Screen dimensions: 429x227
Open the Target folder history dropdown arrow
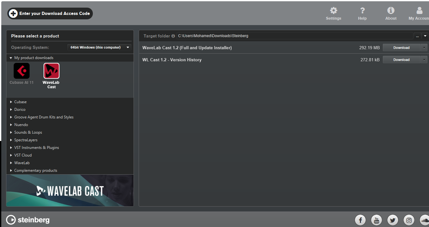tap(425, 36)
